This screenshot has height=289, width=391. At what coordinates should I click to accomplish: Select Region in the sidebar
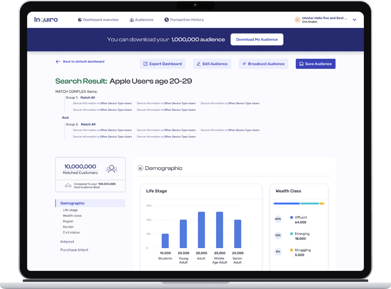(x=68, y=221)
